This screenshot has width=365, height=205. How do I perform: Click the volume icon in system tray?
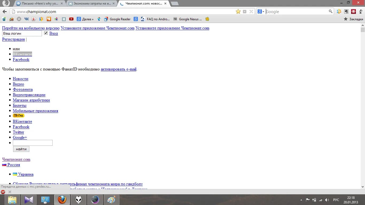click(x=327, y=200)
